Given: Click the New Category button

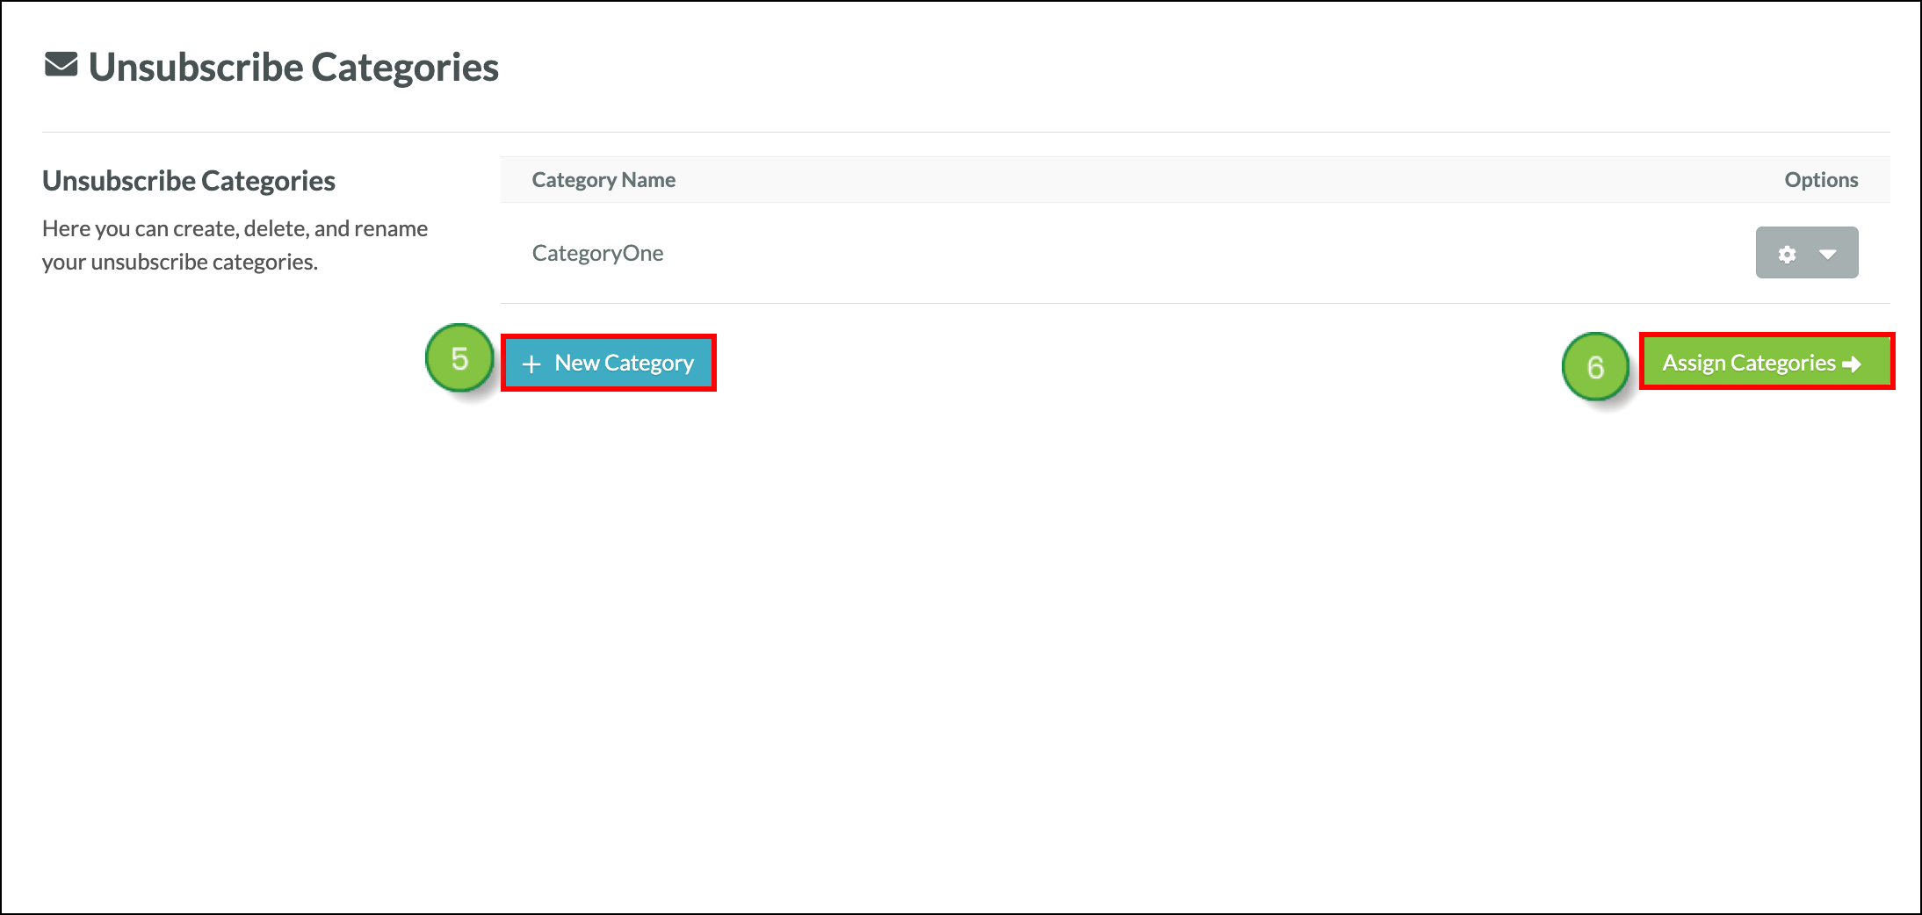Looking at the screenshot, I should click(609, 363).
